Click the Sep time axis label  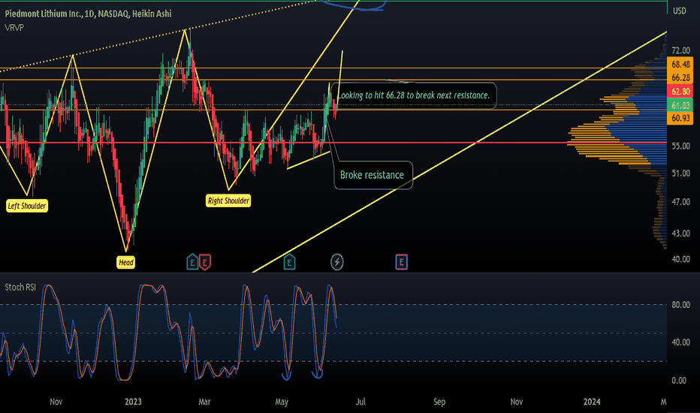[x=439, y=402]
